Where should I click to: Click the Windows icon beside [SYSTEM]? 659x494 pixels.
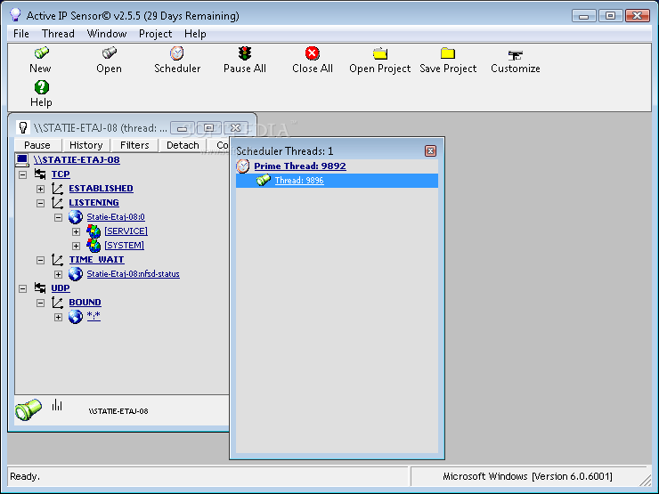tap(94, 246)
